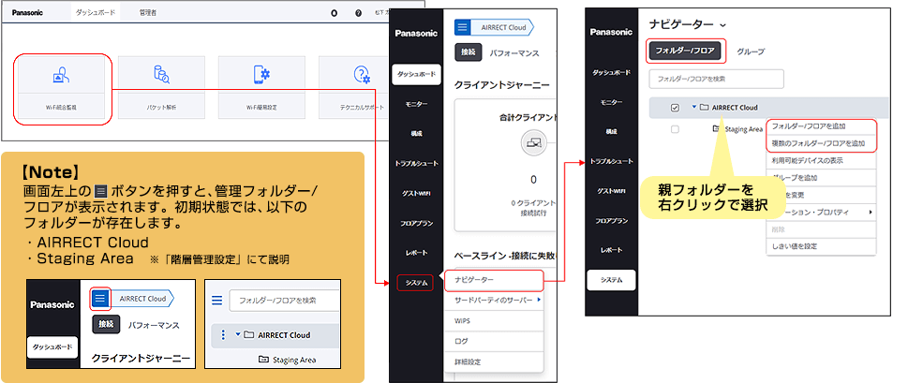
Task: Click モニター in the ナビゲーター panel sidebar
Action: coord(612,102)
